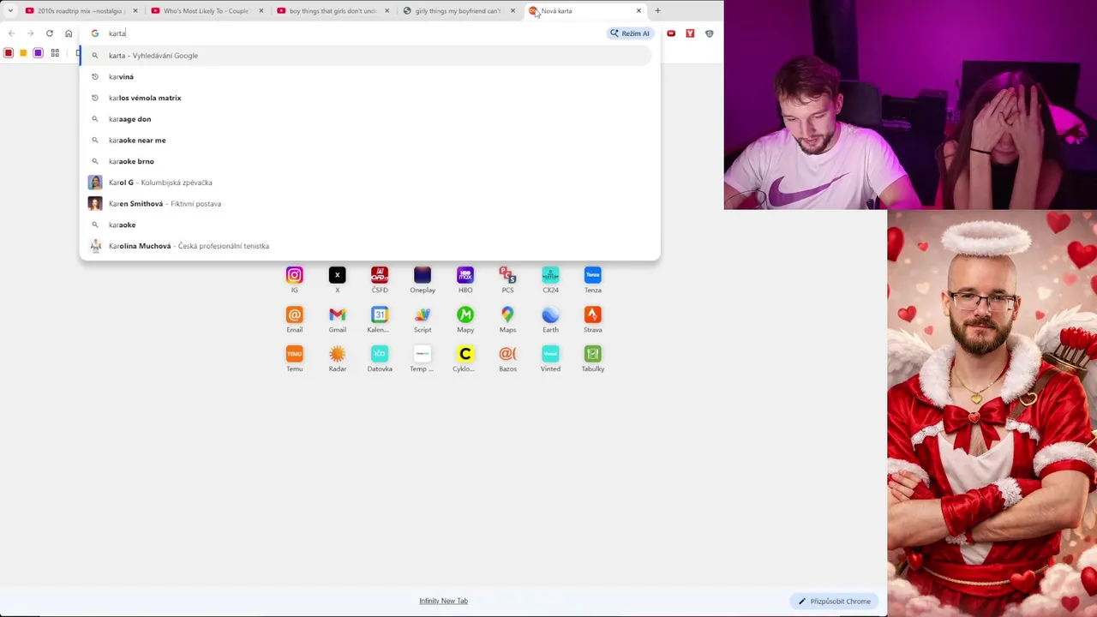The height and width of the screenshot is (617, 1097).
Task: Close the Nová karta tab
Action: click(638, 11)
